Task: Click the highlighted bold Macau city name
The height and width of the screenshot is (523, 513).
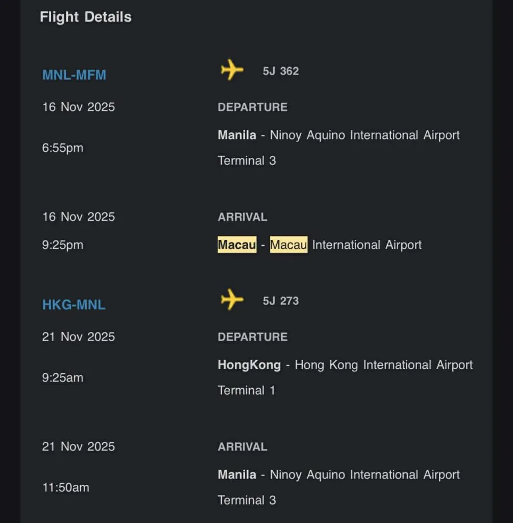Action: click(x=237, y=245)
